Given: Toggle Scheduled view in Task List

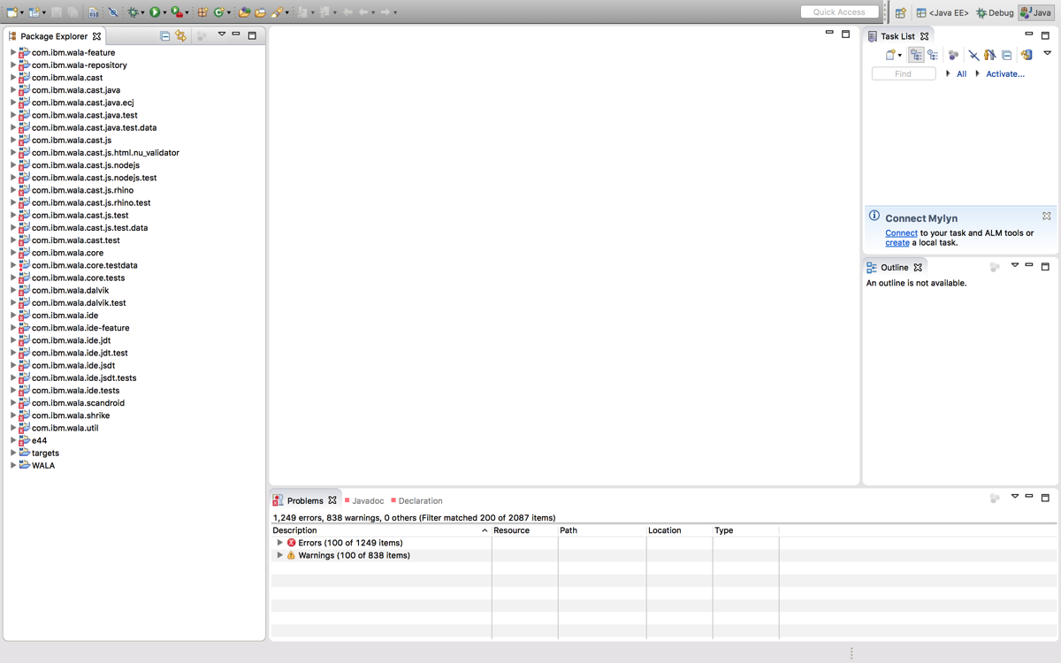Looking at the screenshot, I should pos(933,55).
